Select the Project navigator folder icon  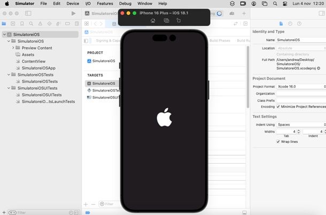tap(4, 24)
